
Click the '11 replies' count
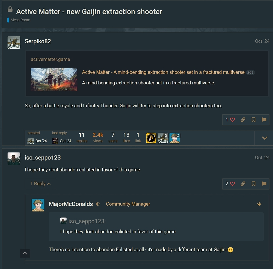82,138
